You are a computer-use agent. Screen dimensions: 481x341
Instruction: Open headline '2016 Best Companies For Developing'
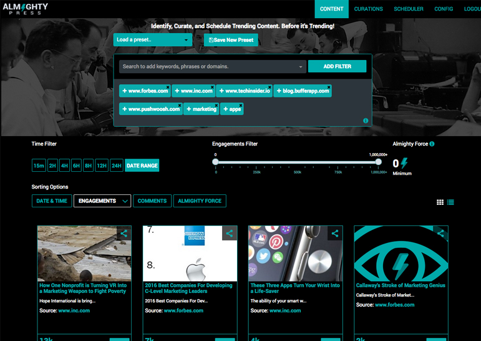(x=188, y=288)
